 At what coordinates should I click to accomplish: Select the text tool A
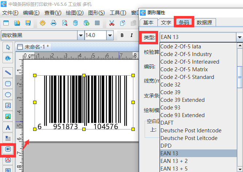[8, 127]
